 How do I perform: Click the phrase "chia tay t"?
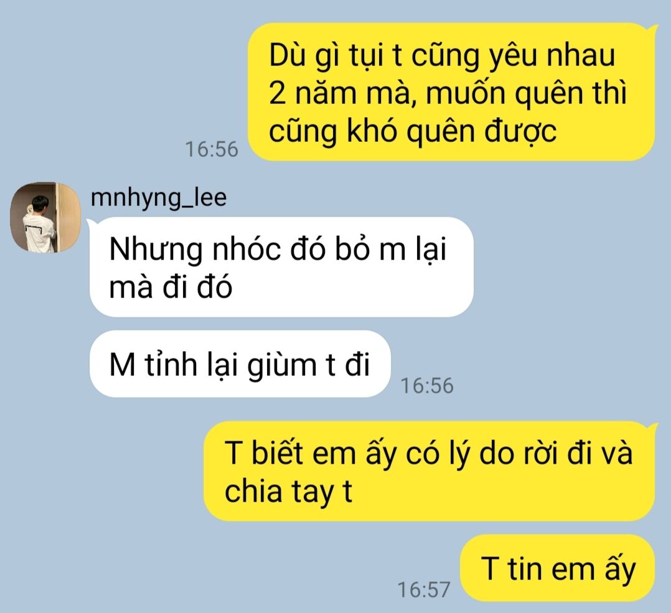pos(288,492)
